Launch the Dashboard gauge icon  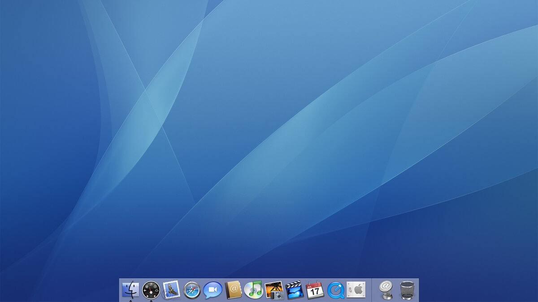pyautogui.click(x=151, y=290)
